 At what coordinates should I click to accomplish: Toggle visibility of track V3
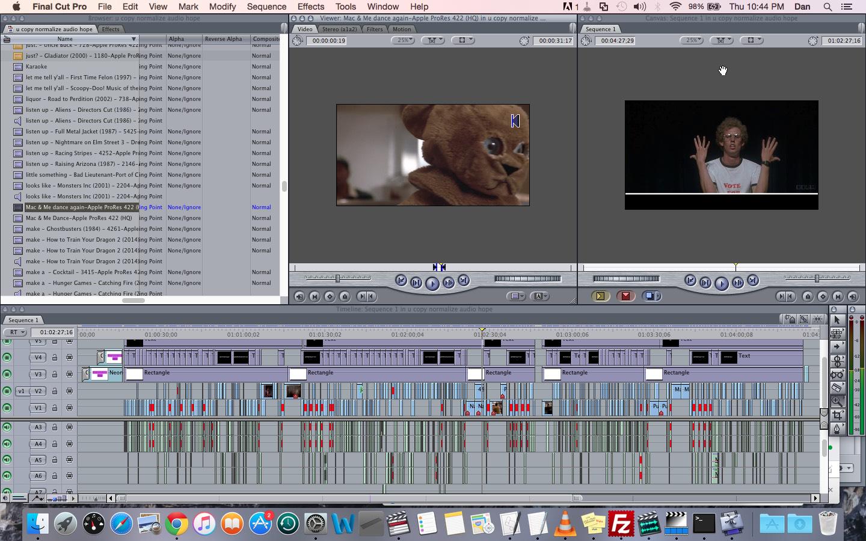tap(7, 374)
